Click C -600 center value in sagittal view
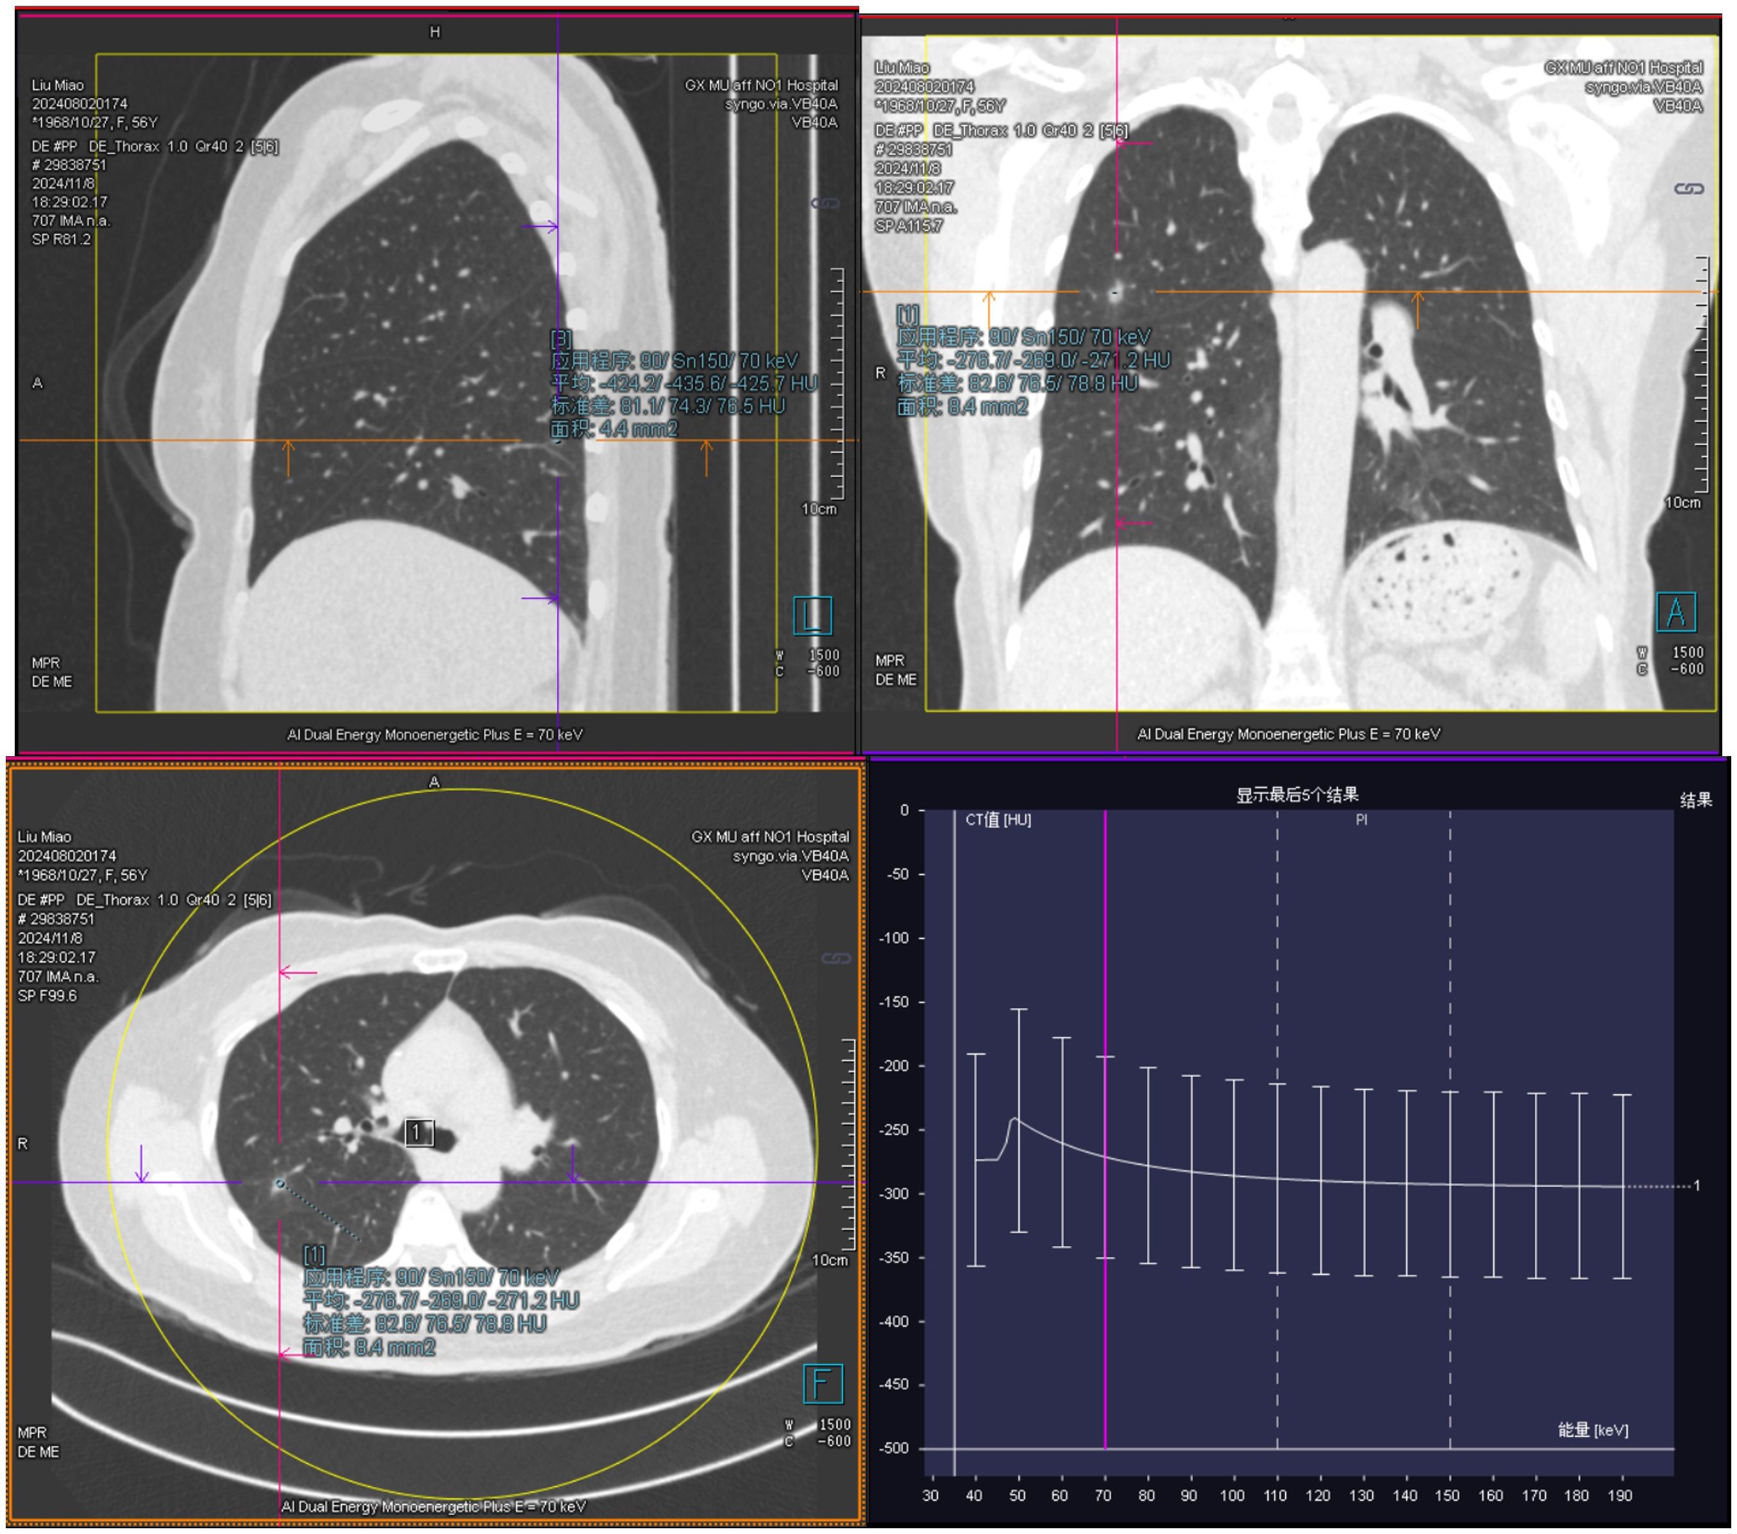Image resolution: width=1737 pixels, height=1534 pixels. point(823,671)
